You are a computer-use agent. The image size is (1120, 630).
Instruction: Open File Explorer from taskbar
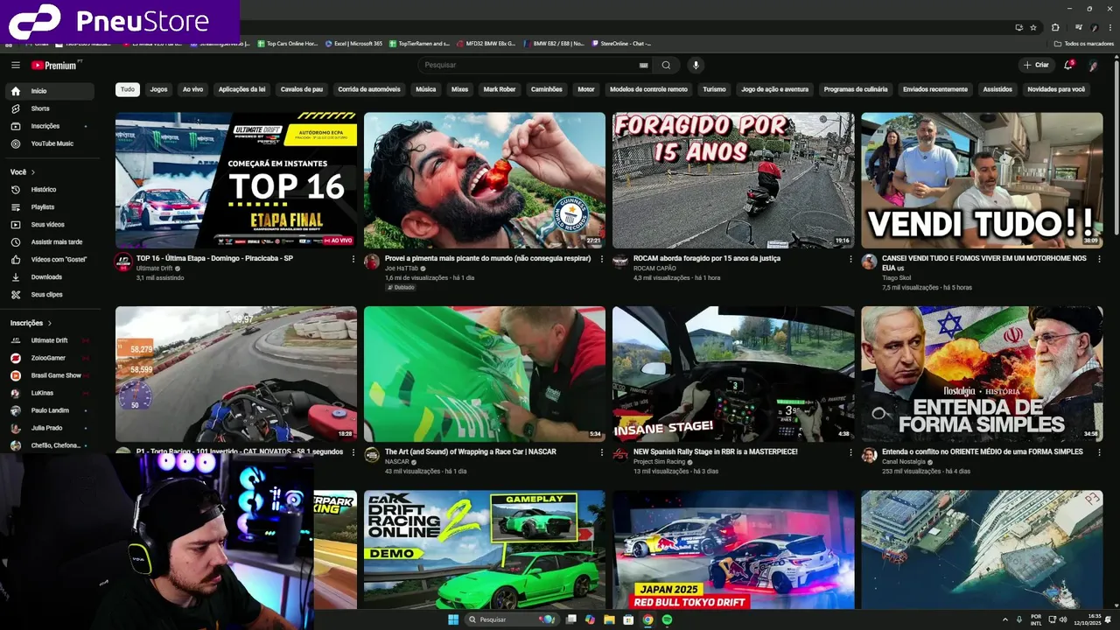click(609, 619)
